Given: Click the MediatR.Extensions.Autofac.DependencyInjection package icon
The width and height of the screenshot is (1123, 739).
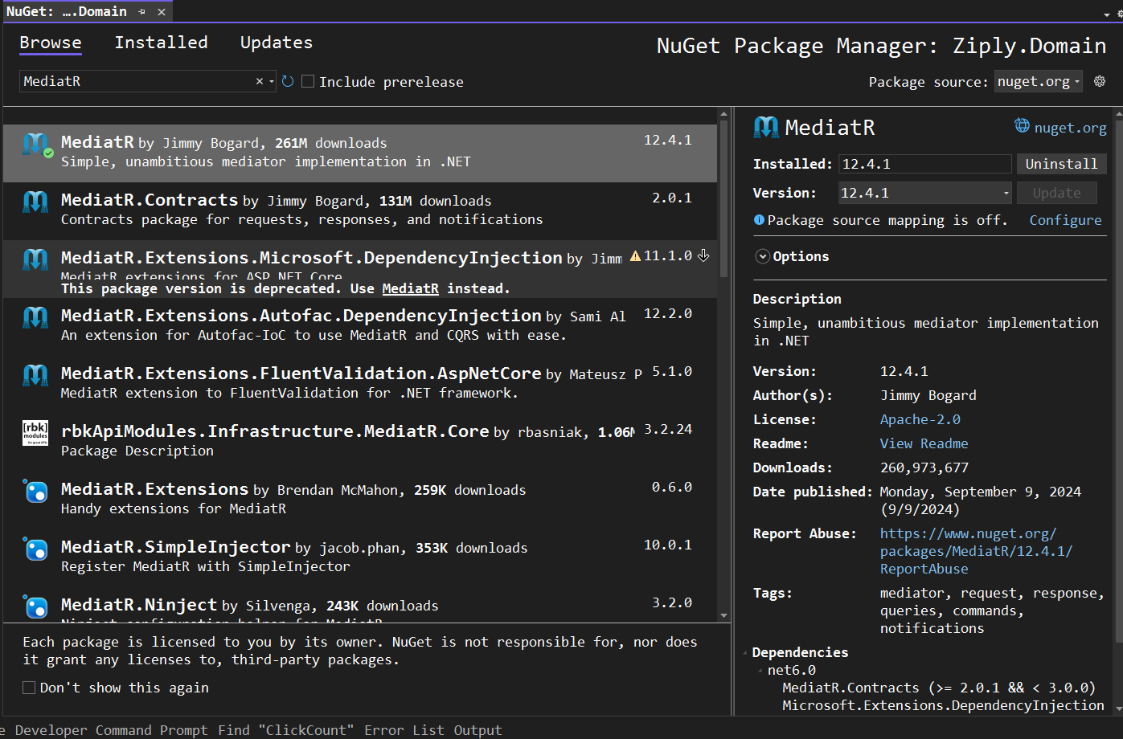Looking at the screenshot, I should tap(35, 317).
